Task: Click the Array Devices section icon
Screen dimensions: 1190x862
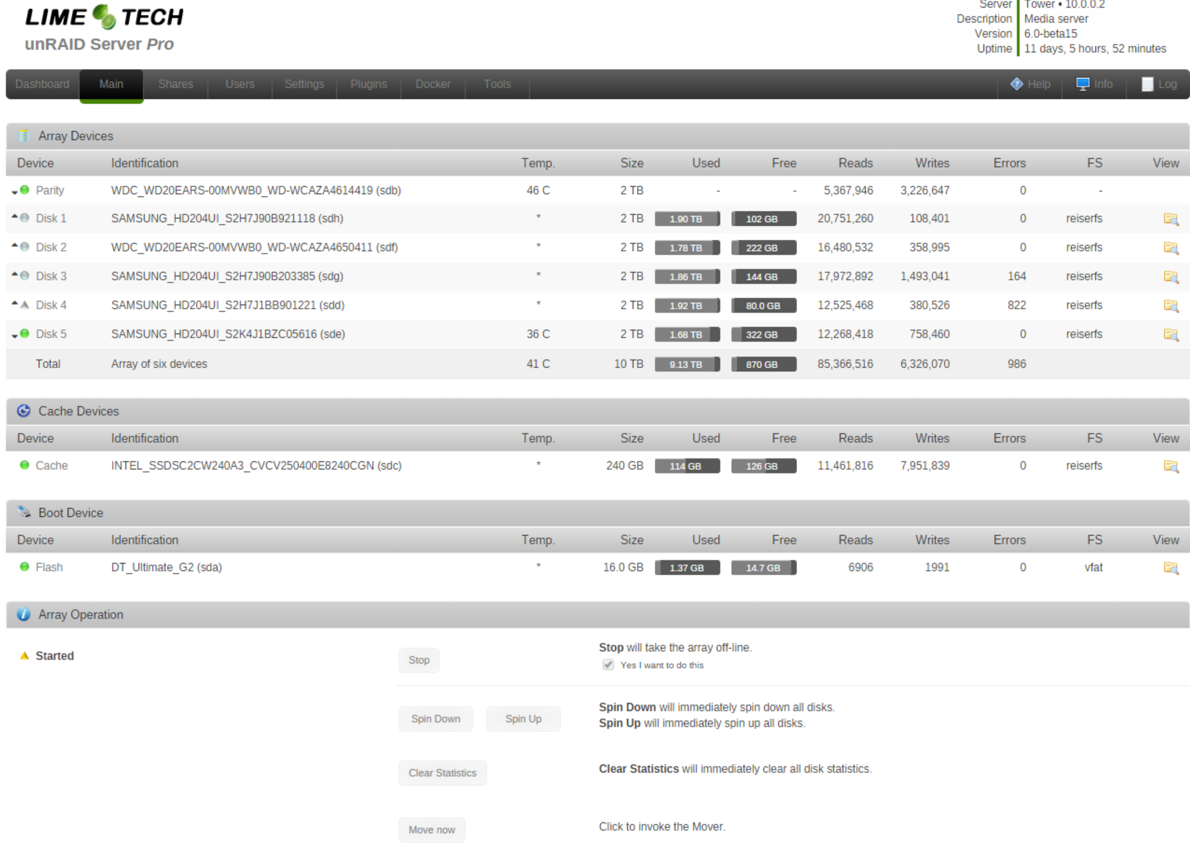Action: tap(24, 136)
